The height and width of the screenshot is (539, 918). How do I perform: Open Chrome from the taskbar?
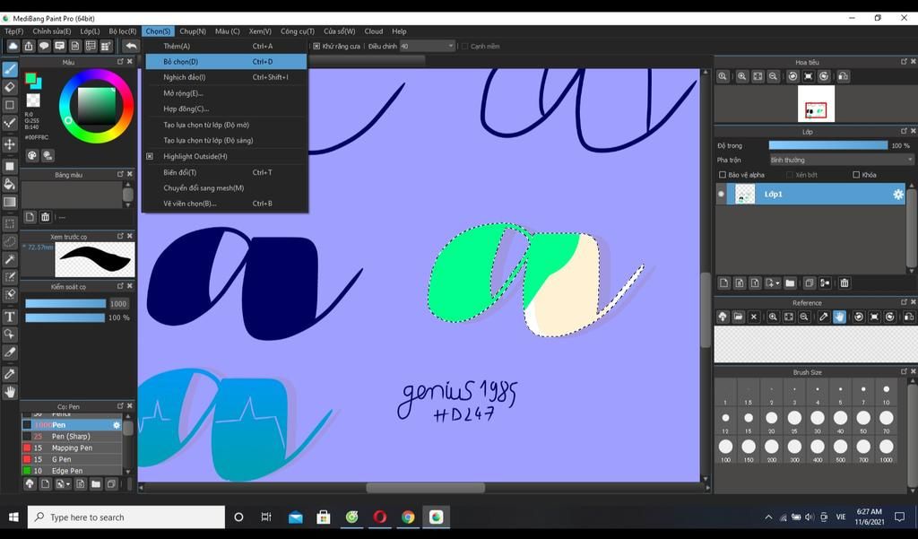pyautogui.click(x=408, y=517)
